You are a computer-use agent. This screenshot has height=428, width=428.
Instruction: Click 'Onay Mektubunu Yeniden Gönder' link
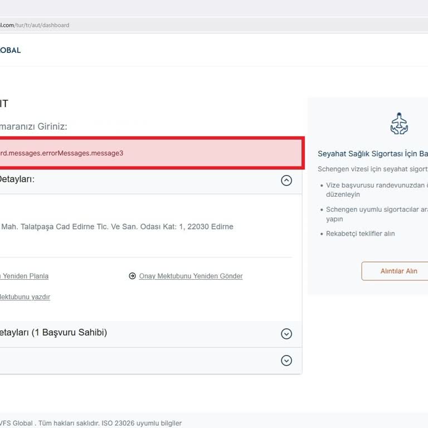(191, 276)
